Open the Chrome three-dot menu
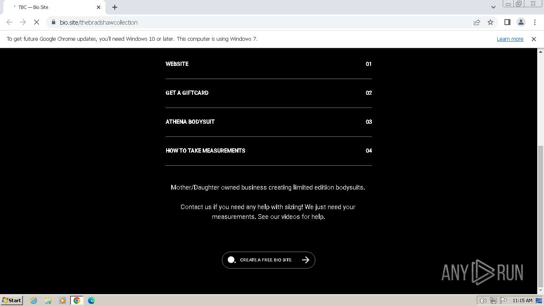The width and height of the screenshot is (544, 306). point(535,22)
